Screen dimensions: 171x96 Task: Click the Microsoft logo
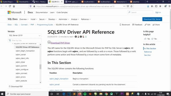click(x=14, y=12)
